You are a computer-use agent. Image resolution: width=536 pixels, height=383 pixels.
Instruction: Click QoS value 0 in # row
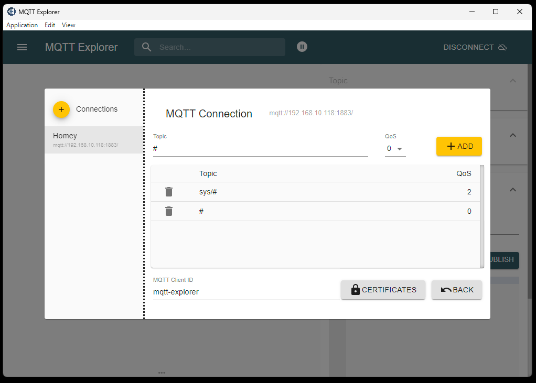[x=469, y=211]
